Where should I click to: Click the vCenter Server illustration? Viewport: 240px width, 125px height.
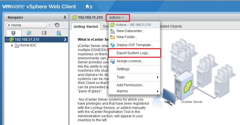tap(184, 86)
